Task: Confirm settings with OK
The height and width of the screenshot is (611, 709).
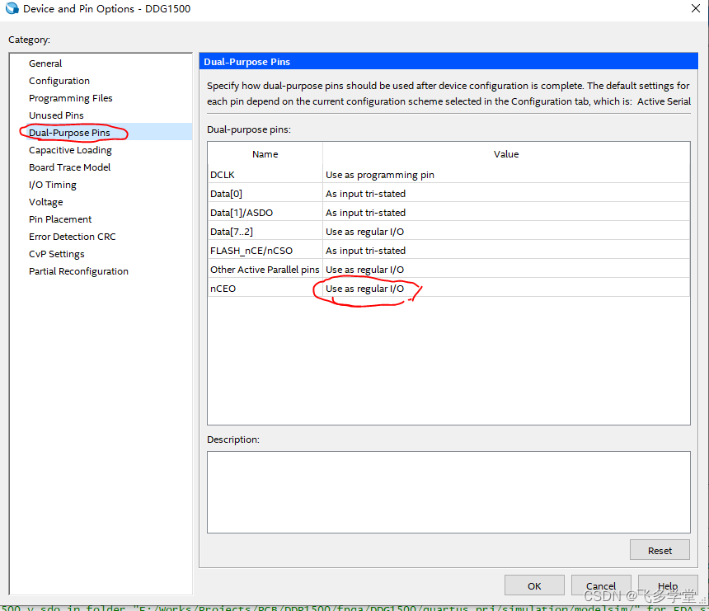Action: (x=534, y=585)
